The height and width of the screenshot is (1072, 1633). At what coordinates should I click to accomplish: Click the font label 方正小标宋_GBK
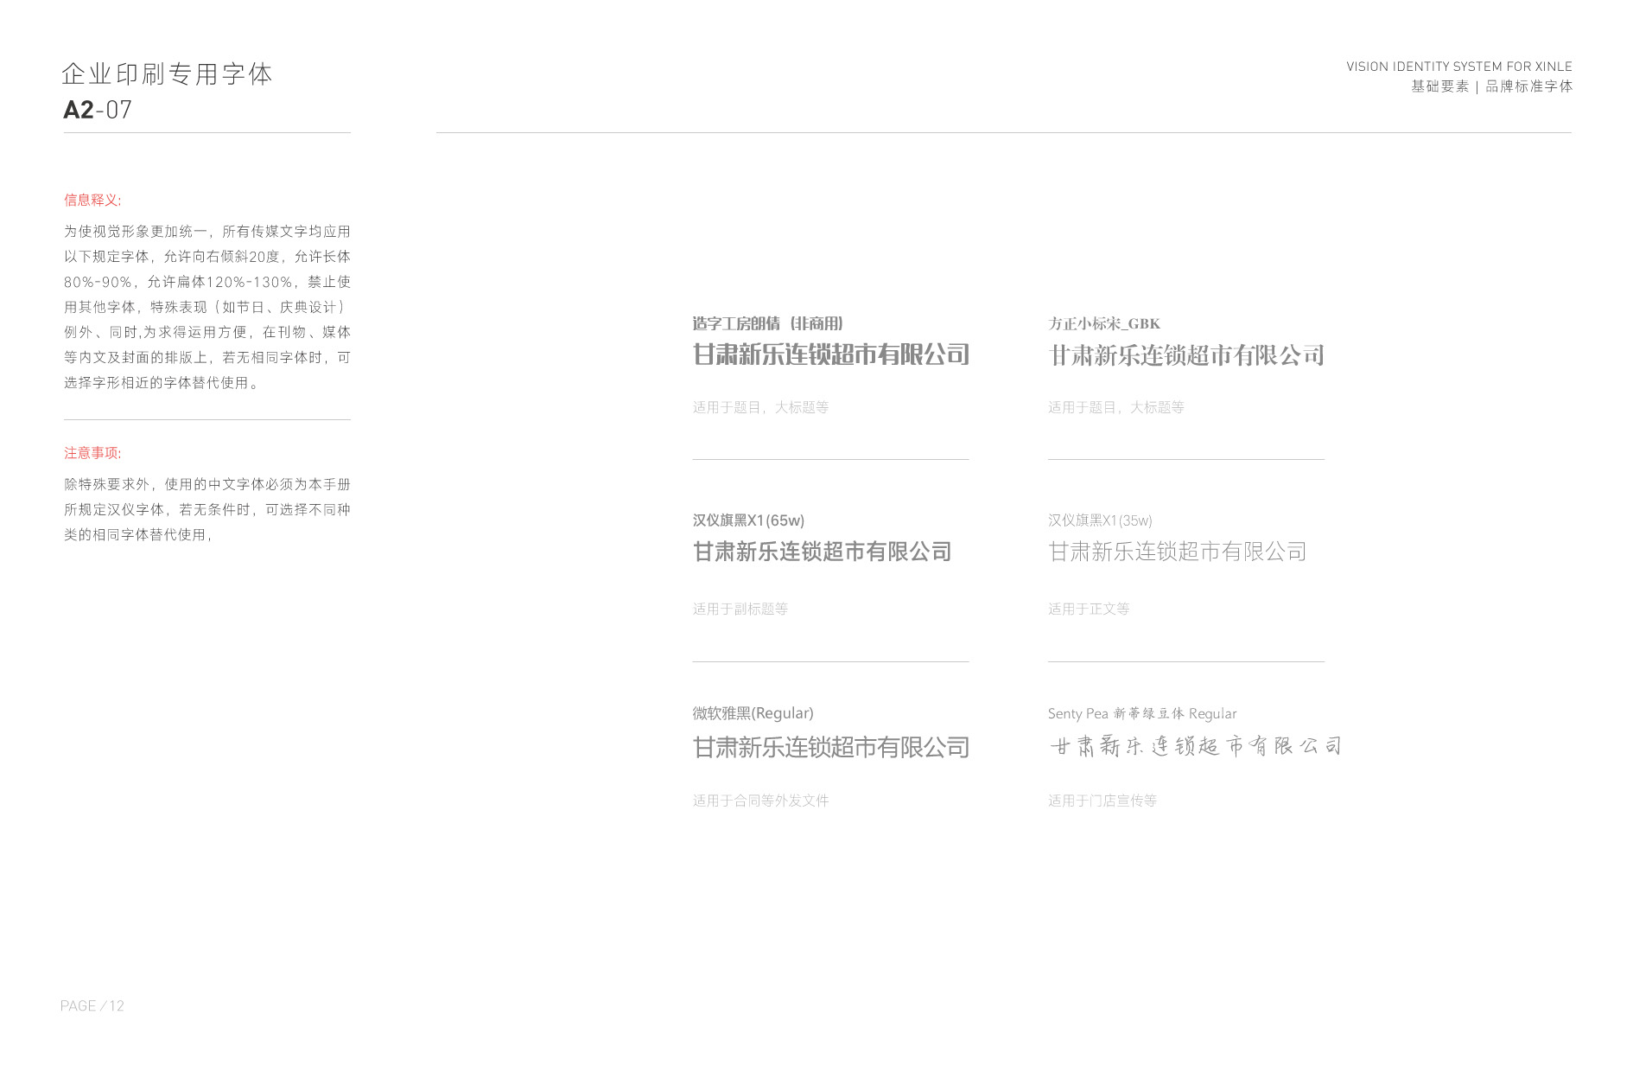point(1103,323)
